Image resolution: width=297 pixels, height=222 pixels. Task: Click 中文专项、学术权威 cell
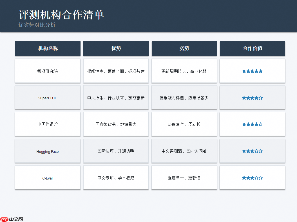pyautogui.click(x=116, y=178)
